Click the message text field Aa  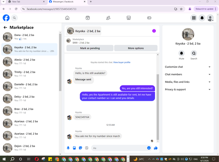119,148
